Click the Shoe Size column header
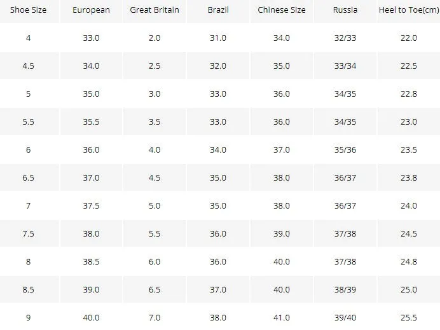The image size is (440, 330). coord(29,10)
